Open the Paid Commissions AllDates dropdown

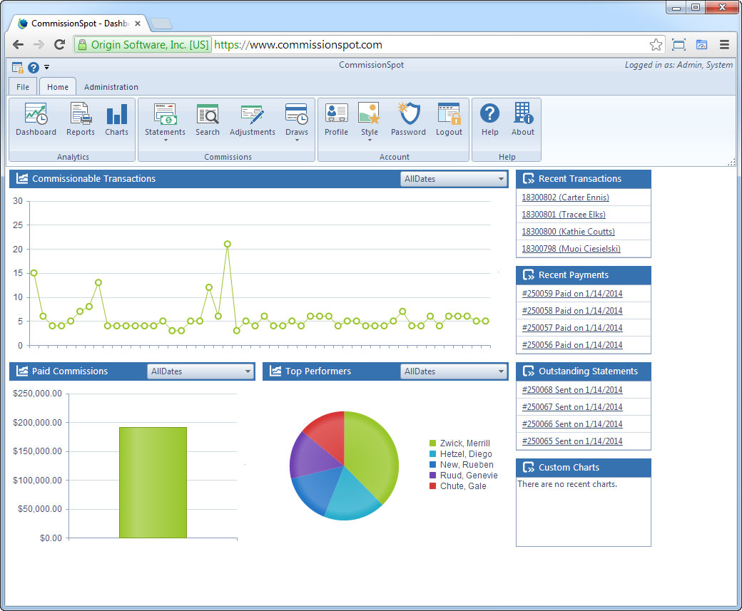tap(200, 371)
